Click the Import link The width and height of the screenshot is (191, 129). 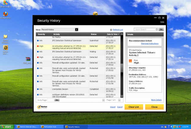(x=113, y=107)
